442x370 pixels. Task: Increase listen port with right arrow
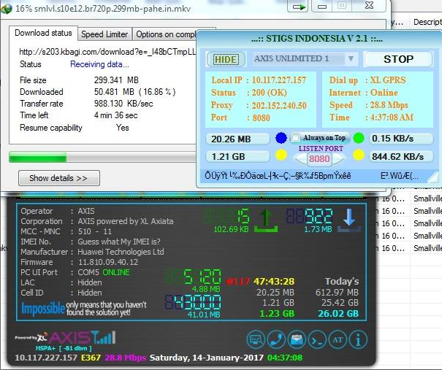[x=338, y=159]
